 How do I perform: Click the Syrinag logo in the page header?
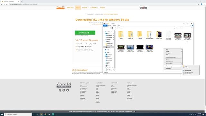(144, 8)
